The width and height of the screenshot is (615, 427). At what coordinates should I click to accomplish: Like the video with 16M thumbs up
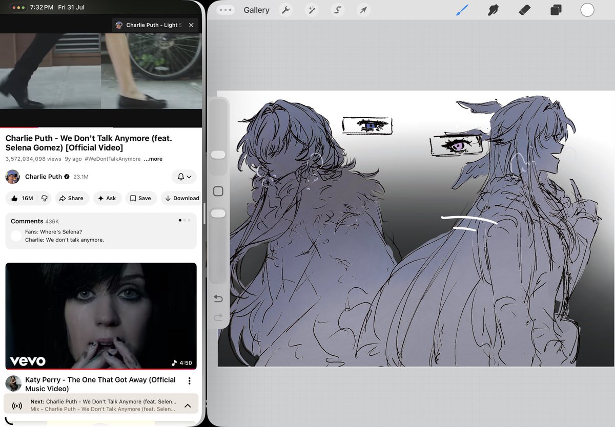point(22,198)
